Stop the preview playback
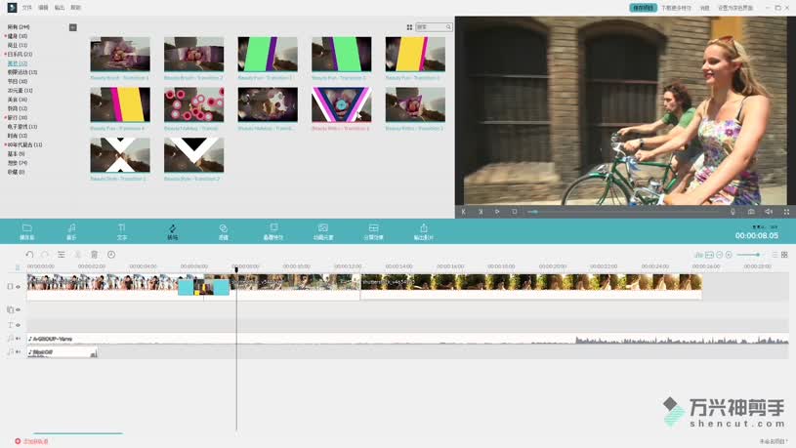This screenshot has width=796, height=448. click(515, 212)
